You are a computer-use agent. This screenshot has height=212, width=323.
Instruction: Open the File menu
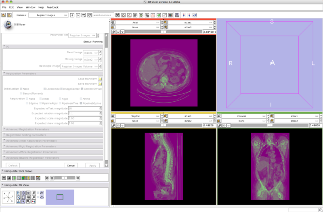(x=4, y=7)
